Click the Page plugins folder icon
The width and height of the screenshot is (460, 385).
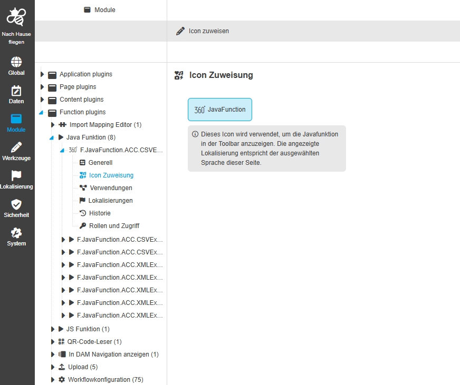(52, 87)
